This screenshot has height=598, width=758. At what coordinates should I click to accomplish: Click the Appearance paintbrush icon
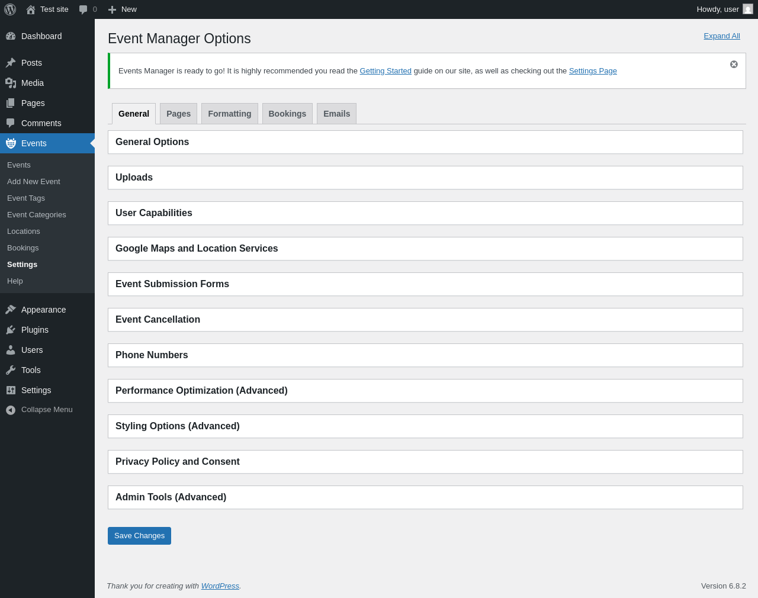(x=11, y=310)
